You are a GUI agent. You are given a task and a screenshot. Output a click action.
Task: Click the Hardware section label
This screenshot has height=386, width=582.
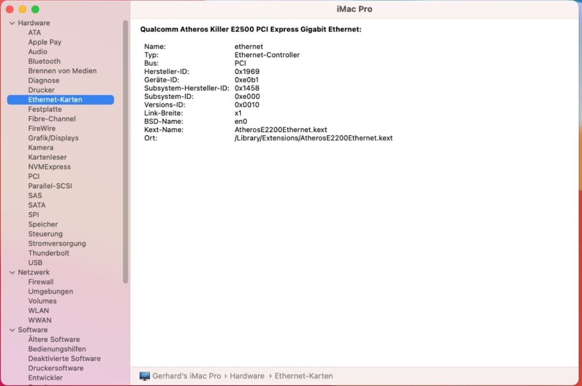pos(34,23)
